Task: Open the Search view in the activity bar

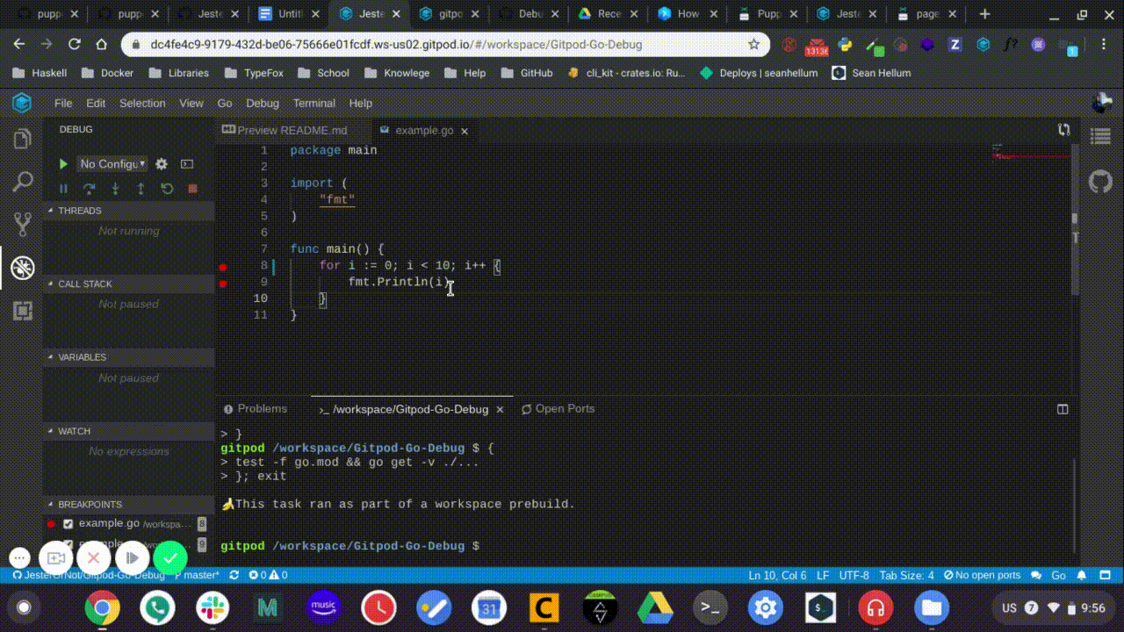Action: (22, 182)
